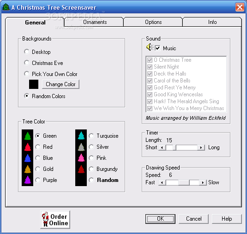This screenshot has width=247, height=234.
Task: Click Drawing Speed left arrow toward Fast
Action: pos(162,182)
